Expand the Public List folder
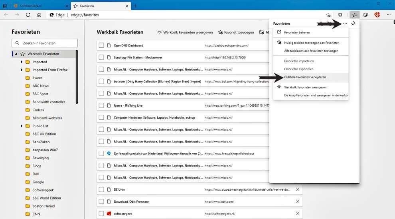395x219 pixels. (x=22, y=126)
